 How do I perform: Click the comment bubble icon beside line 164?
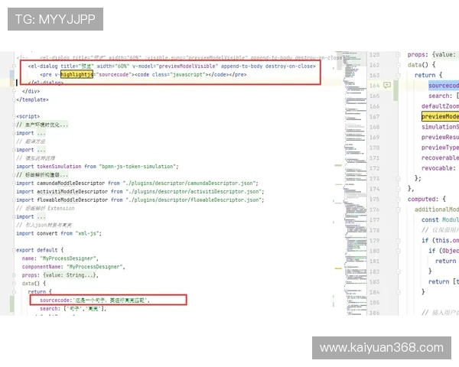click(388, 86)
